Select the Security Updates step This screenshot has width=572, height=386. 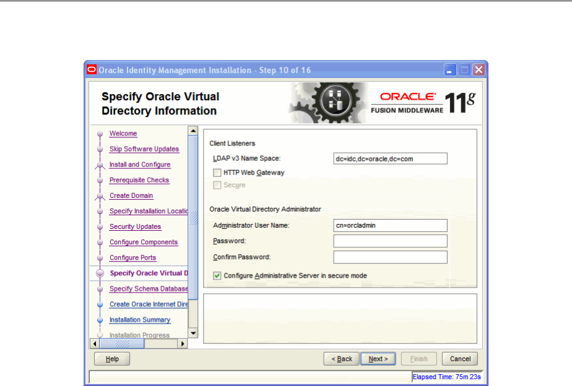[x=135, y=227]
